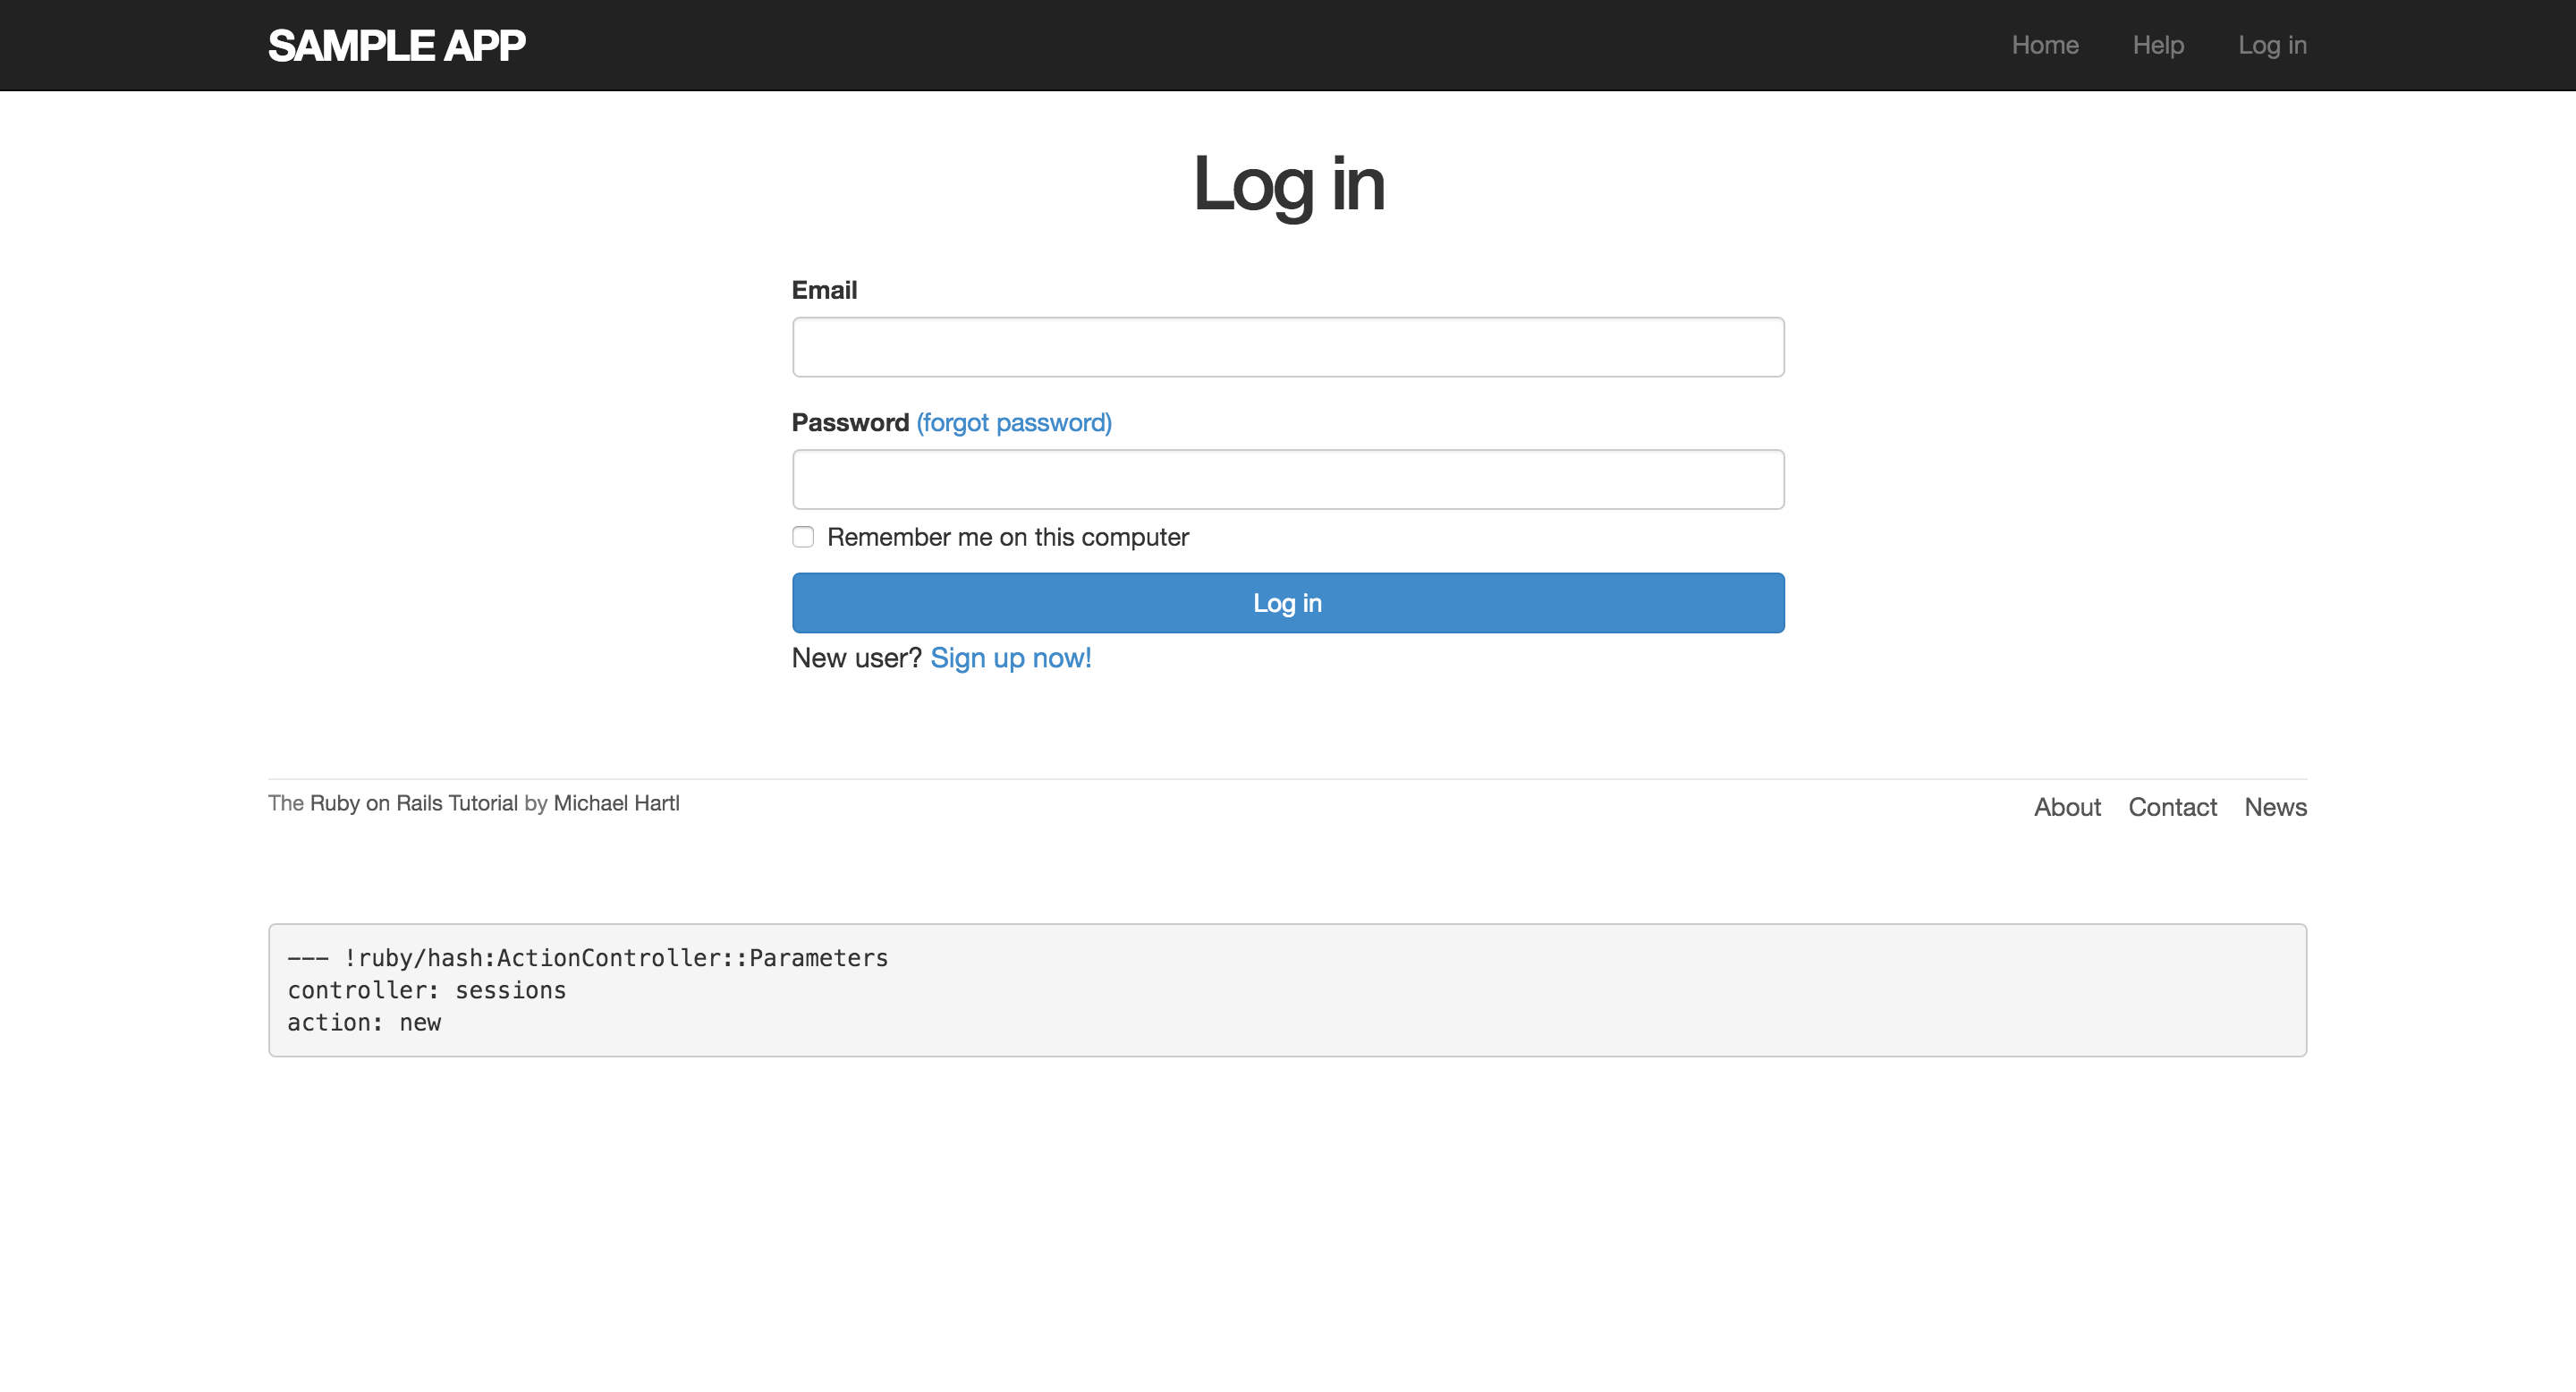
Task: Open the Home navigation link
Action: pyautogui.click(x=2044, y=45)
